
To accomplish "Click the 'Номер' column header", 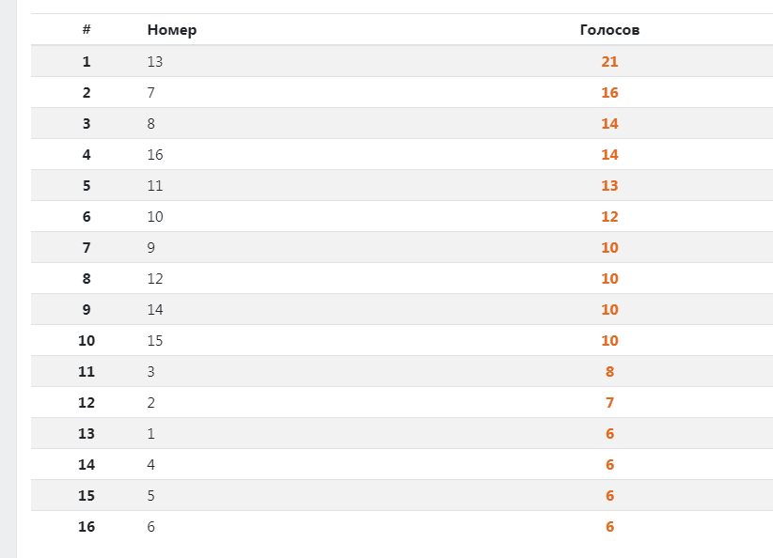I will pos(172,30).
